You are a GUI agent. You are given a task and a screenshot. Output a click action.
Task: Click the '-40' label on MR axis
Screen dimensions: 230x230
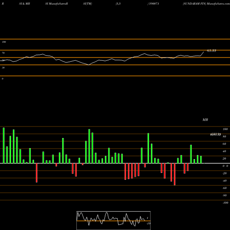pos(224,181)
